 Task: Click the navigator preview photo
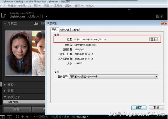pos(25,53)
